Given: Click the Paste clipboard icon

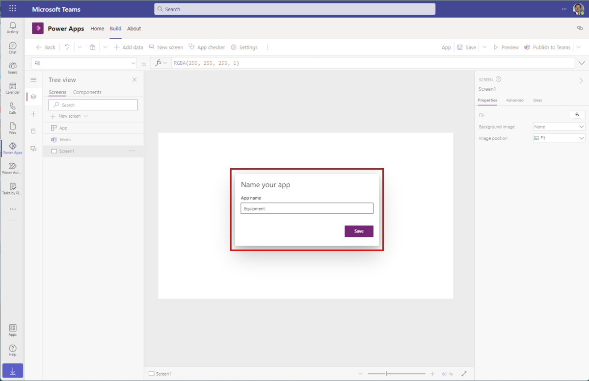Looking at the screenshot, I should click(x=93, y=47).
